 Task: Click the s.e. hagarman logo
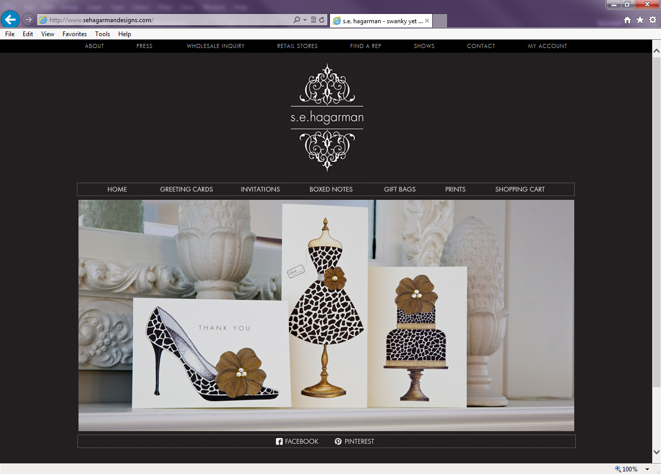(327, 118)
